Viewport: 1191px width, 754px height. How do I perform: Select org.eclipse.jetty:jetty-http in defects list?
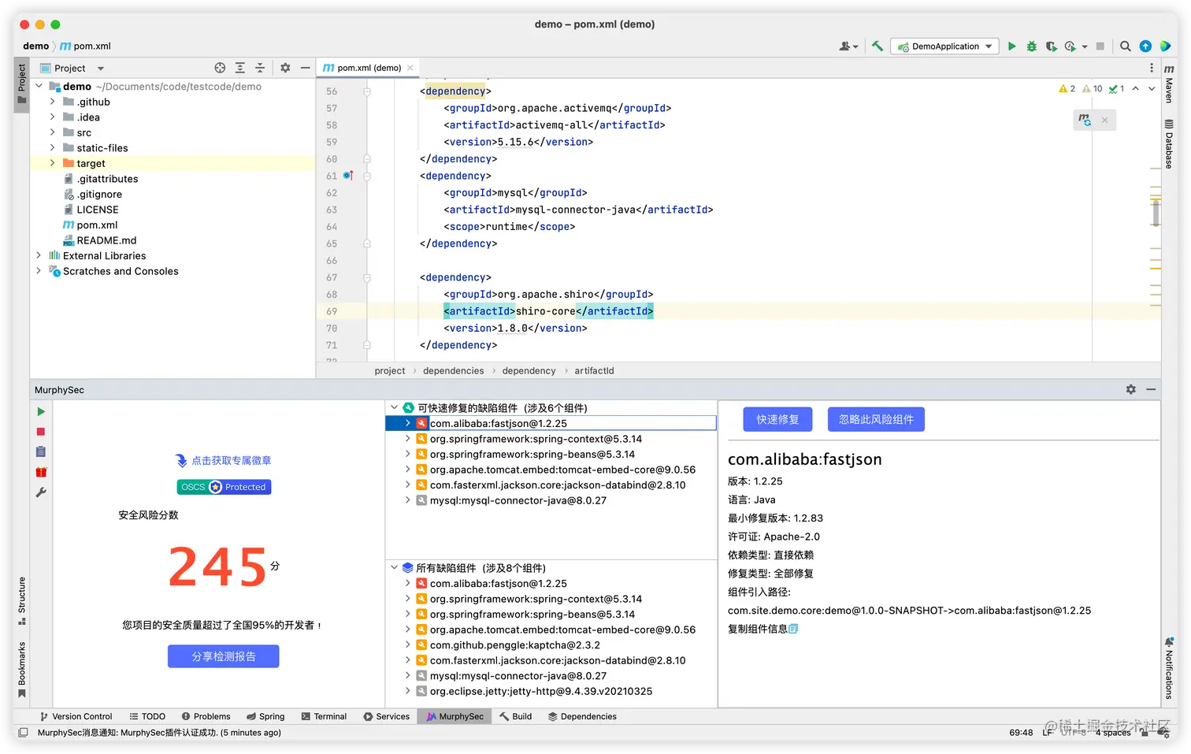540,691
